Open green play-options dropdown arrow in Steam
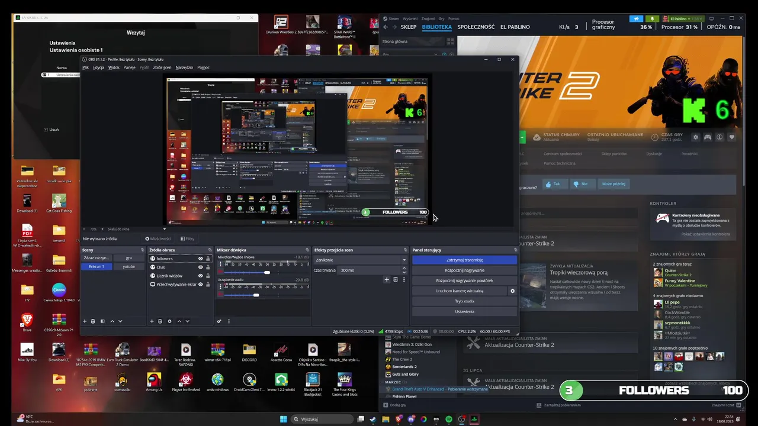 click(x=522, y=137)
